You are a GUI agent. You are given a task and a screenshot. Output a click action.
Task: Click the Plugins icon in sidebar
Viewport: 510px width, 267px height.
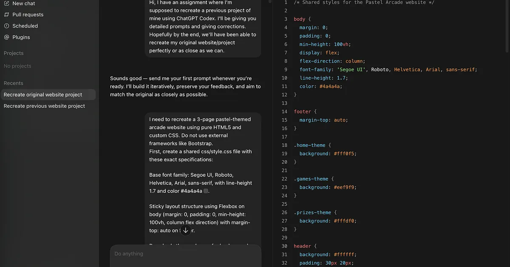click(x=6, y=37)
